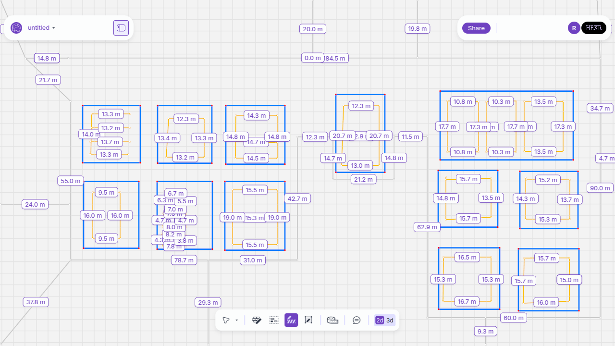Choose the dashed-box room layout tool
This screenshot has height=346, width=615.
(x=274, y=320)
